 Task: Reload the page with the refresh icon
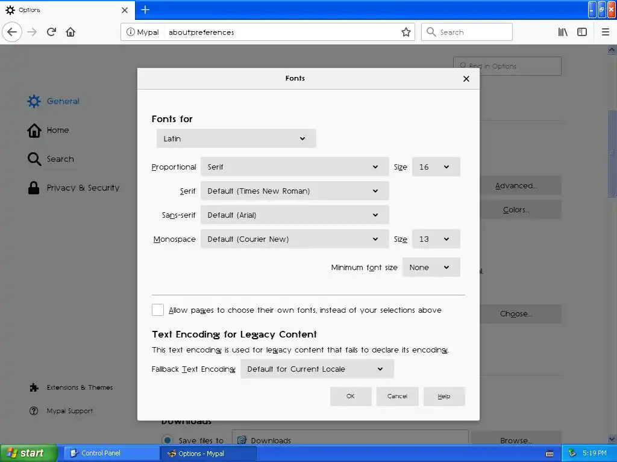(x=52, y=32)
